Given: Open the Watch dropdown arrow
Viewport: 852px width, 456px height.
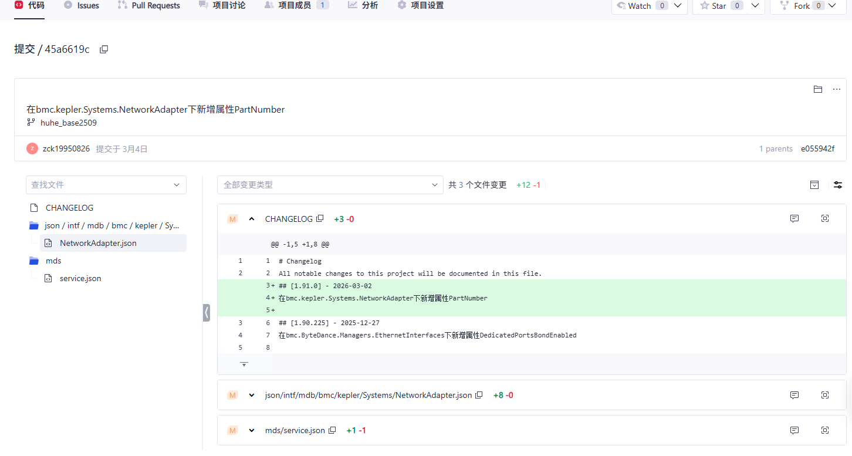Looking at the screenshot, I should 678,6.
